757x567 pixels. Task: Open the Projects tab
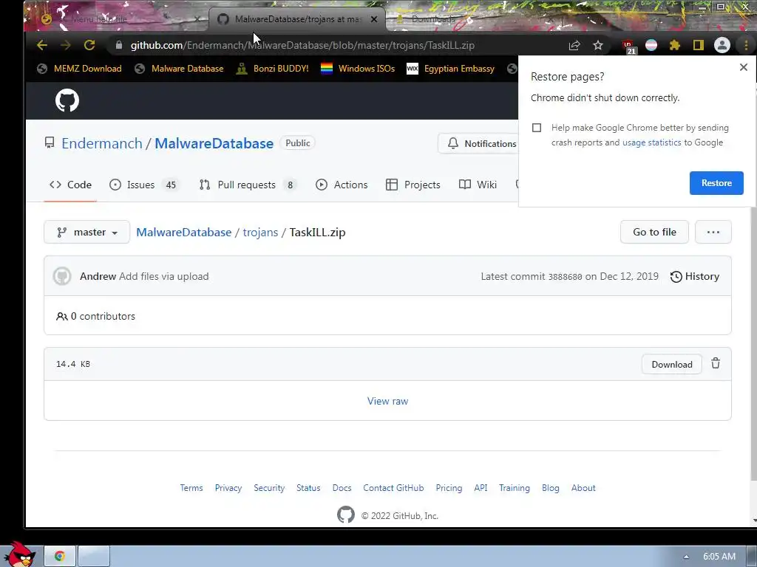tap(413, 185)
